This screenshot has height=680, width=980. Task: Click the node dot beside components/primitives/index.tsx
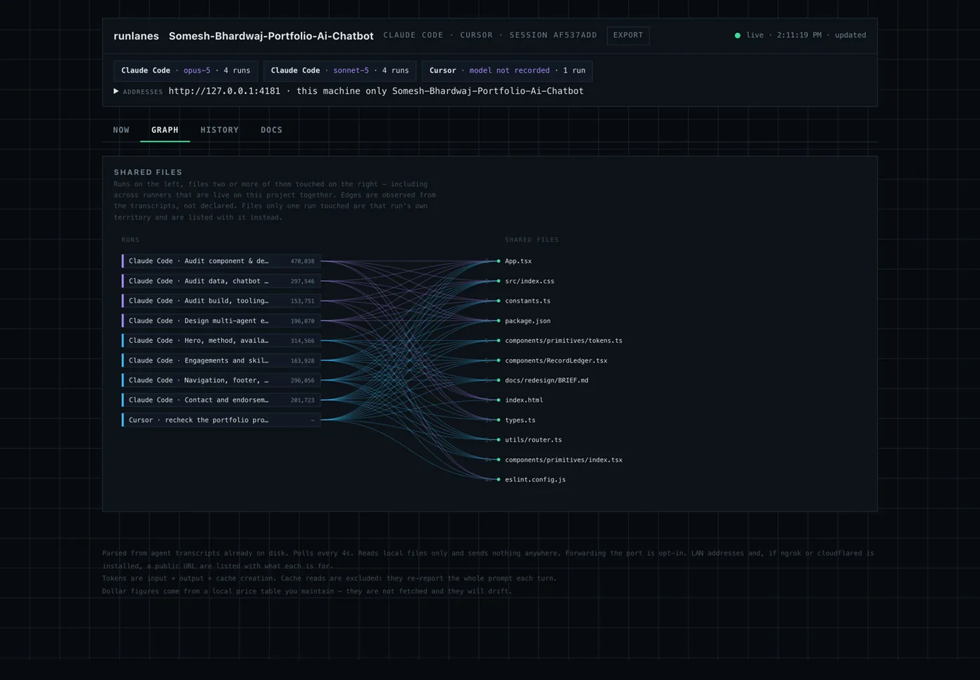(x=498, y=460)
